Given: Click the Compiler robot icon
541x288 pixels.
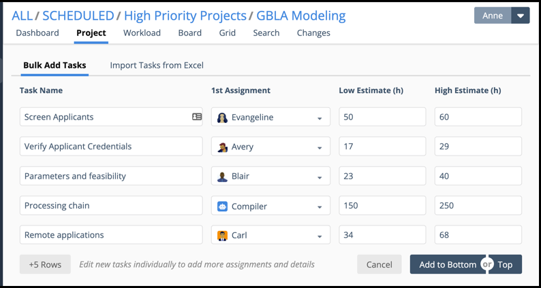Looking at the screenshot, I should tap(222, 206).
